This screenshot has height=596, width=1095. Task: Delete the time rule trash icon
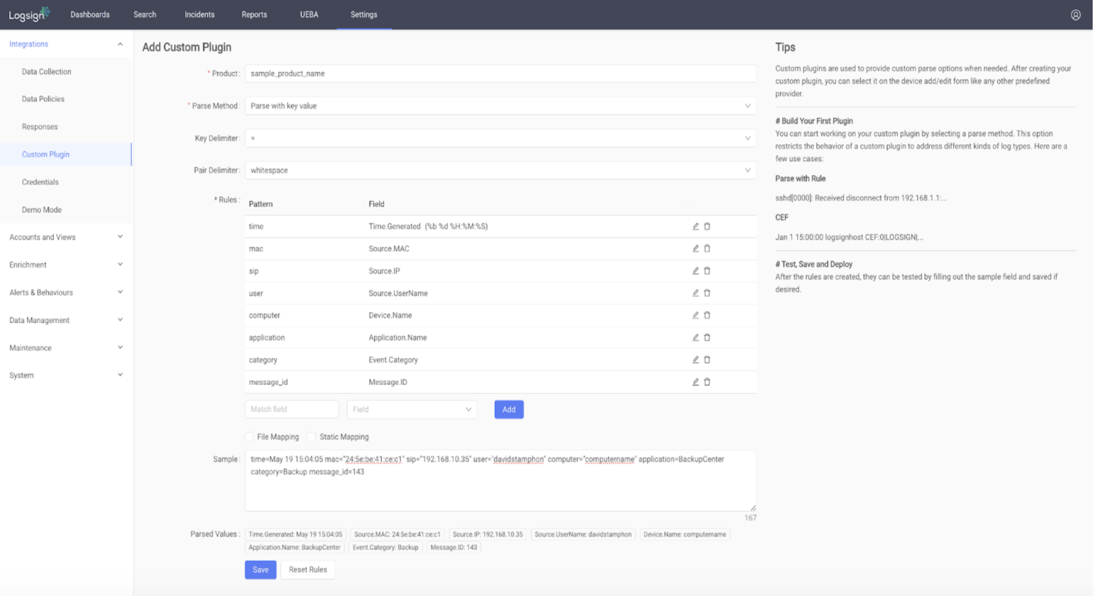[x=707, y=227]
